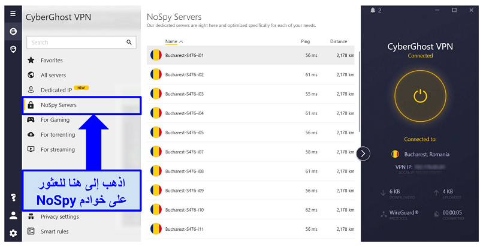Click the For torrenting cloud icon
The image size is (483, 247).
(31, 134)
